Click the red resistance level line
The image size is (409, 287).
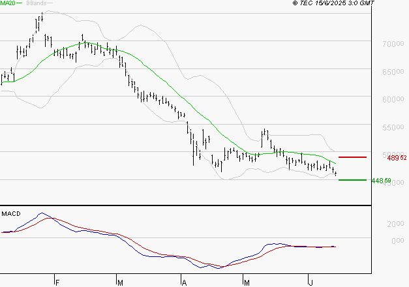(352, 157)
